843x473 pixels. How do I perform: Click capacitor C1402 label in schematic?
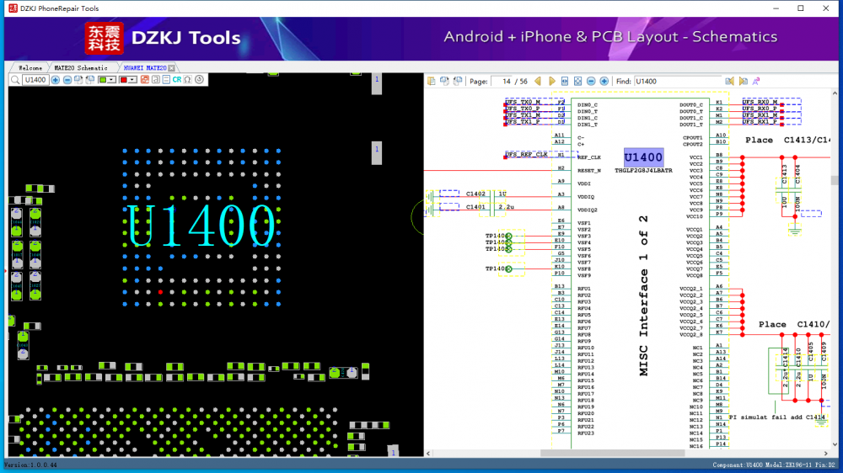click(x=475, y=194)
